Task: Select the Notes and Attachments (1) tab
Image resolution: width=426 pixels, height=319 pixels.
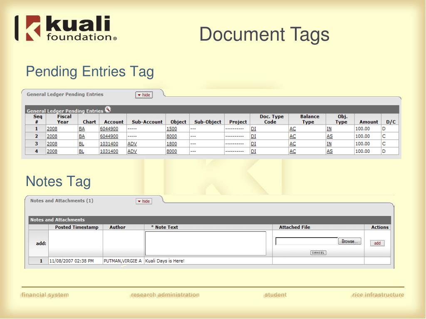Action: [x=62, y=201]
